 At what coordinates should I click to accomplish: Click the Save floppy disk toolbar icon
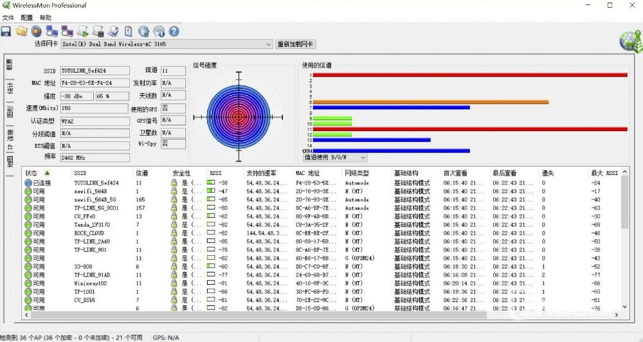pos(6,31)
